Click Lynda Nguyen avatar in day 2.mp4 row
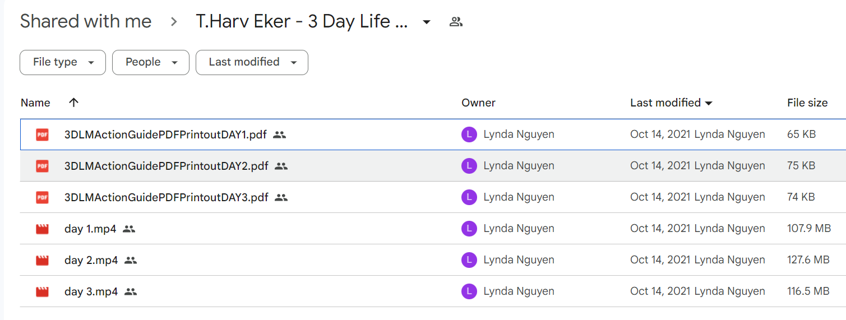Viewport: 846px width, 320px height. 469,260
